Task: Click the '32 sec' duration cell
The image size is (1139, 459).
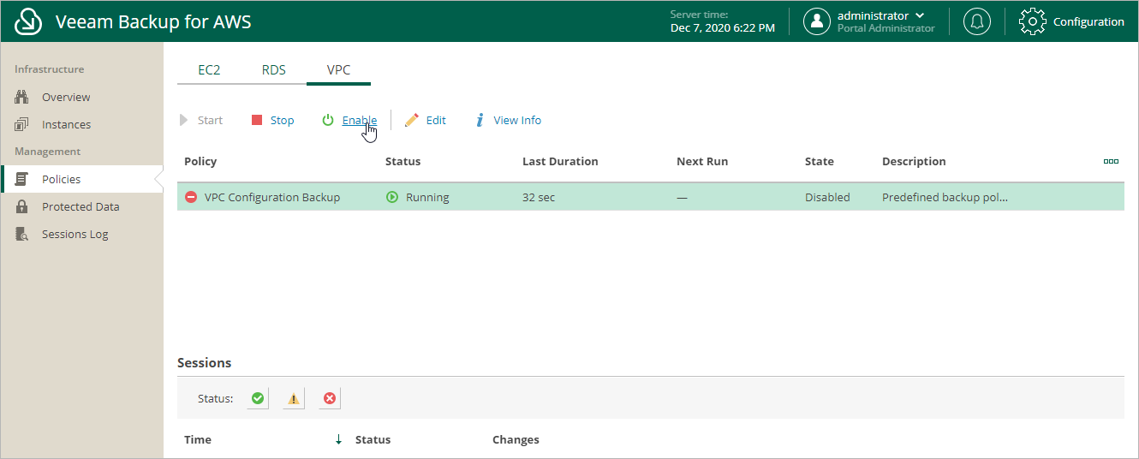Action: coord(539,197)
